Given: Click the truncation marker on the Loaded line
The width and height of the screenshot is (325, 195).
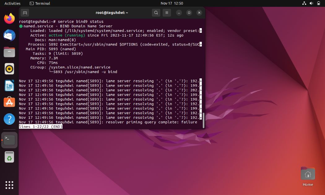Looking at the screenshot, I should 201,31.
